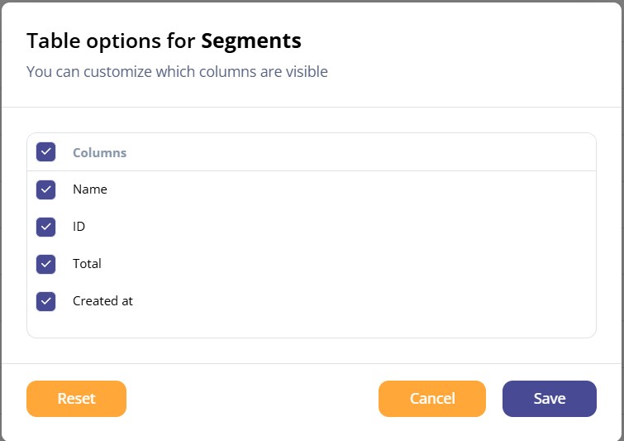Click the bold Segments word in title

coord(251,41)
